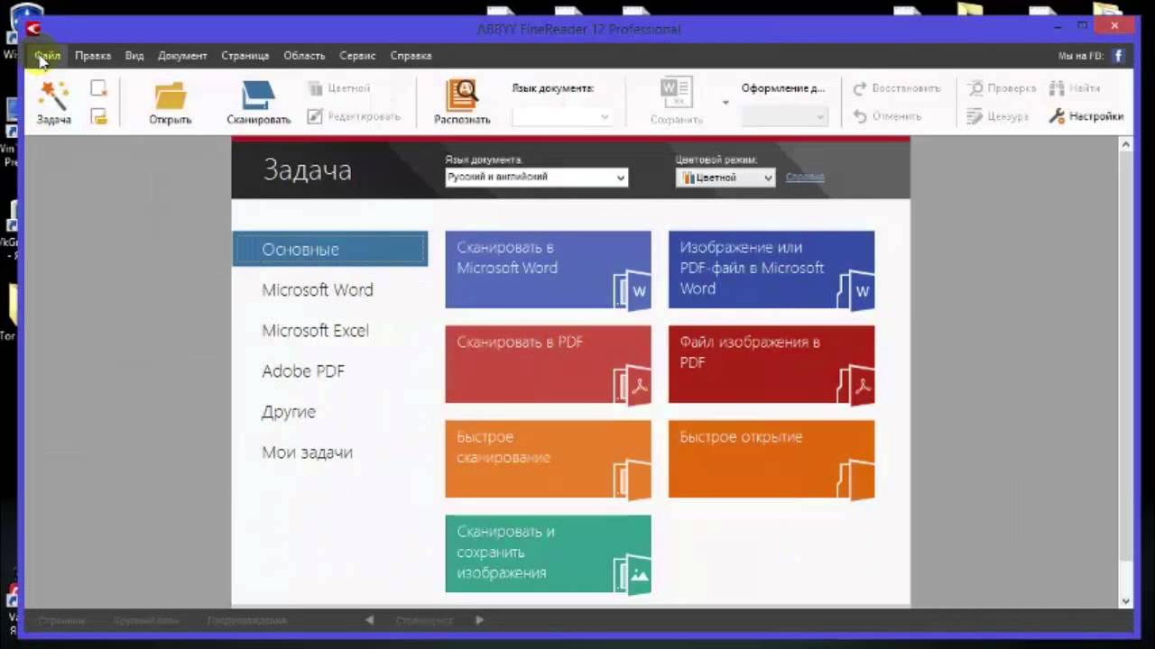The width and height of the screenshot is (1155, 649).
Task: Select the Основные task category
Action: (x=330, y=249)
